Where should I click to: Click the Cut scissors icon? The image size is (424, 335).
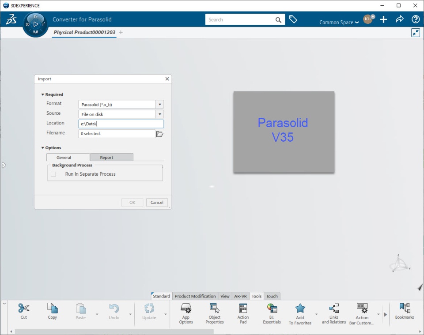(x=24, y=308)
